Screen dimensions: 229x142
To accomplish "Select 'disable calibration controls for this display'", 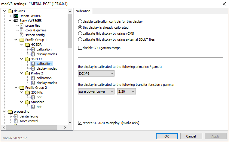I will click(x=80, y=22).
